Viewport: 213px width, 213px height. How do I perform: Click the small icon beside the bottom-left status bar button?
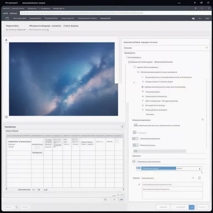(x=17, y=207)
